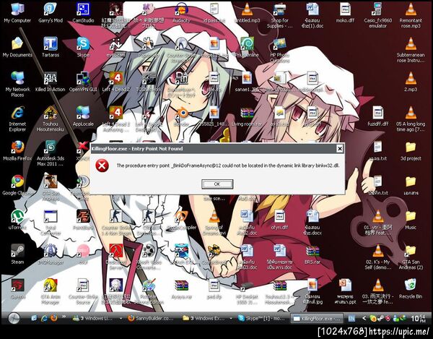Viewport: 433px width, 339px height.
Task: Switch to the SannyBuilder taskbar window
Action: pos(151,319)
